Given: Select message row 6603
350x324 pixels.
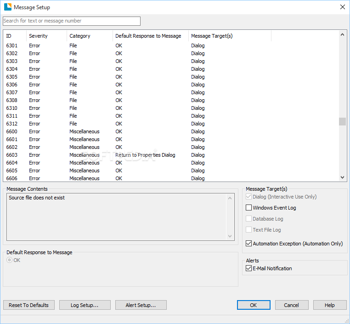Looking at the screenshot, I should click(x=171, y=155).
